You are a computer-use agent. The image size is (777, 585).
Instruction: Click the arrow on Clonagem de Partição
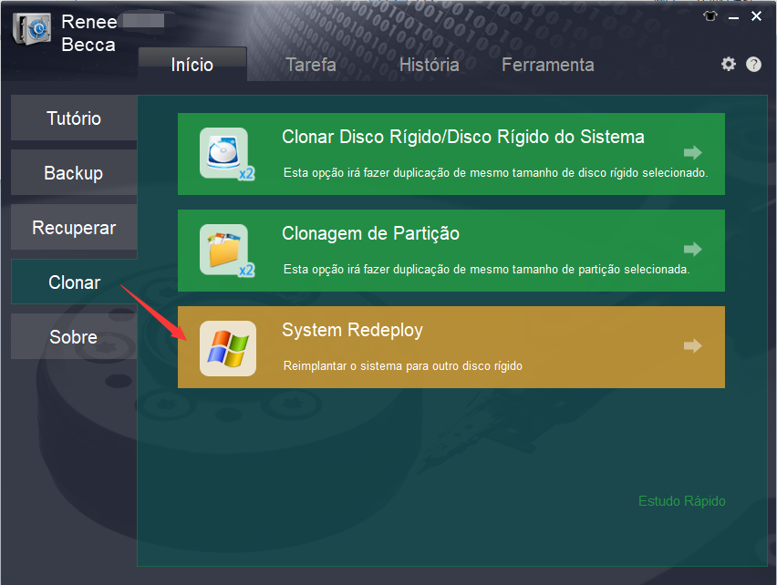click(x=693, y=249)
